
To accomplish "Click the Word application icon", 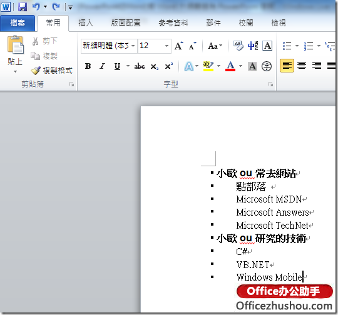I will coord(6,7).
